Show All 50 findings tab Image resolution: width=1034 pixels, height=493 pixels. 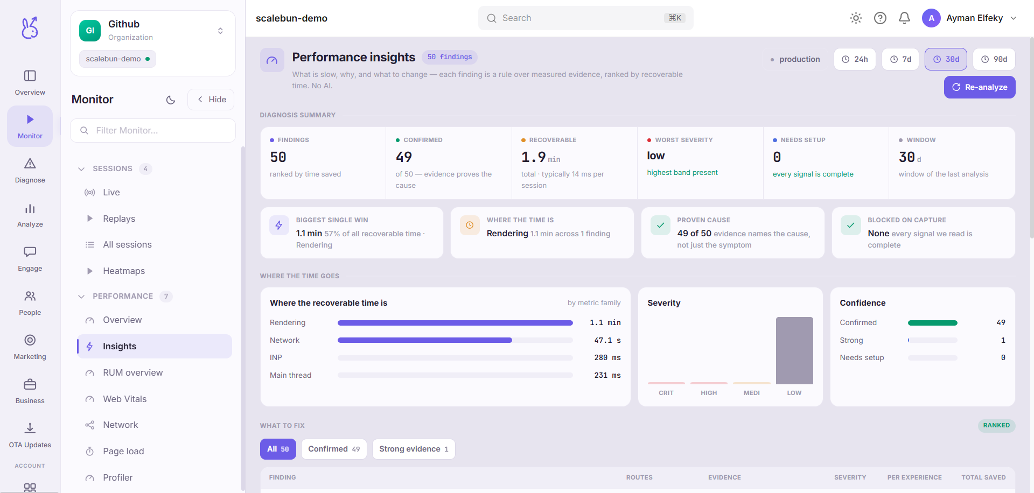coord(278,449)
